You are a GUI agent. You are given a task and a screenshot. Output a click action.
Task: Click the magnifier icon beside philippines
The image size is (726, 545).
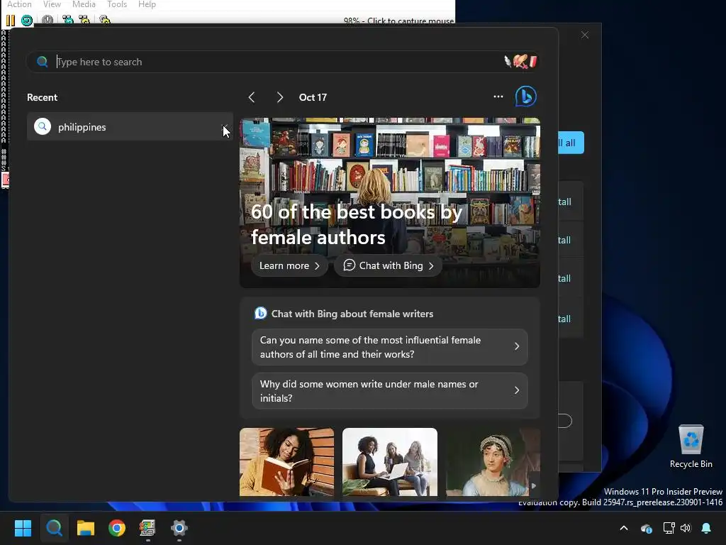(x=42, y=126)
